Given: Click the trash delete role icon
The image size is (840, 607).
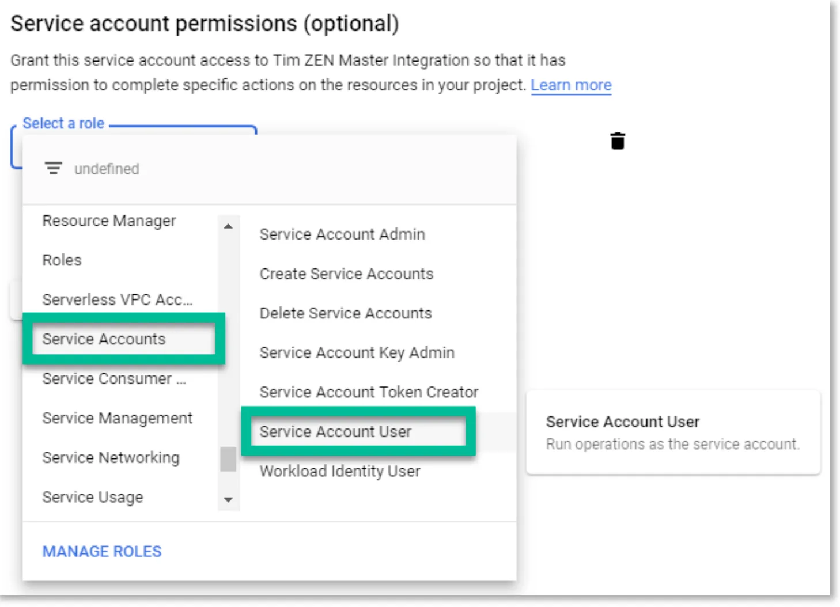Looking at the screenshot, I should pos(617,141).
